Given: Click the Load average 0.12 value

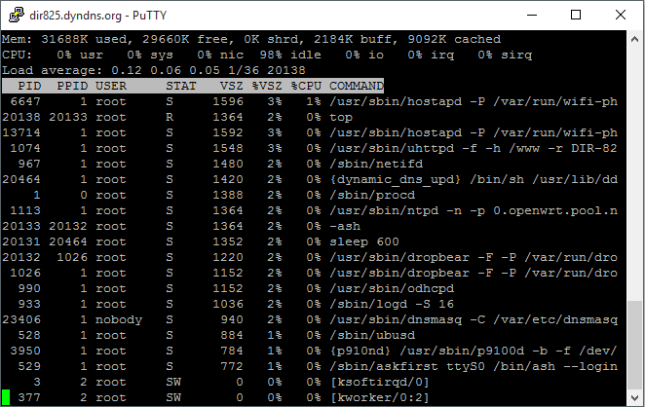Looking at the screenshot, I should [126, 70].
